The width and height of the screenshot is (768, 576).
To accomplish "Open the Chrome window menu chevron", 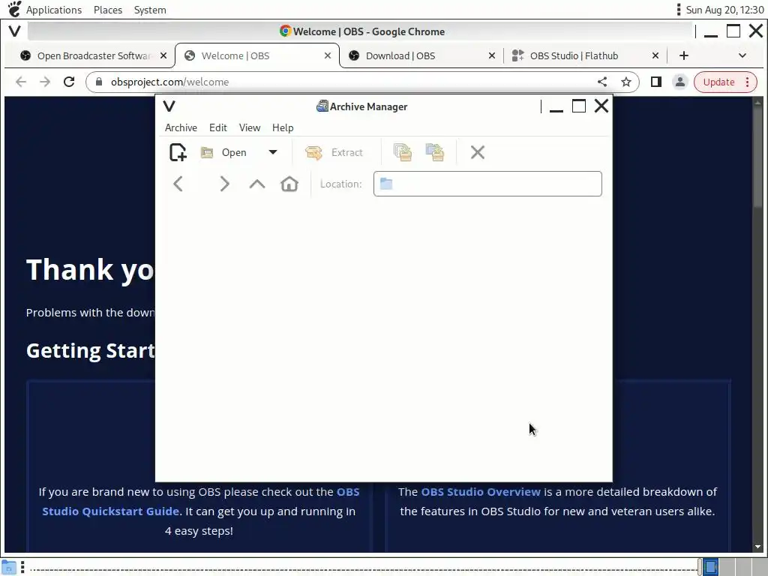I will click(15, 31).
